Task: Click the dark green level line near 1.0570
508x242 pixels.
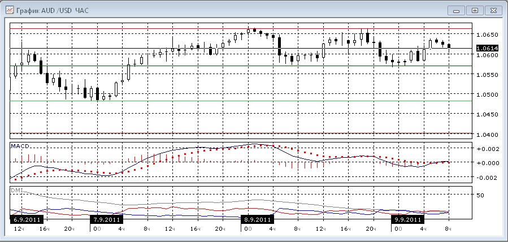Action: [x=241, y=66]
